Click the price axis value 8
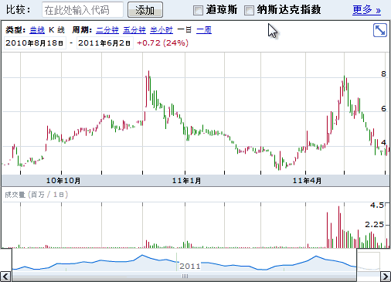Viewport: 391px width, 282px height. (x=383, y=74)
